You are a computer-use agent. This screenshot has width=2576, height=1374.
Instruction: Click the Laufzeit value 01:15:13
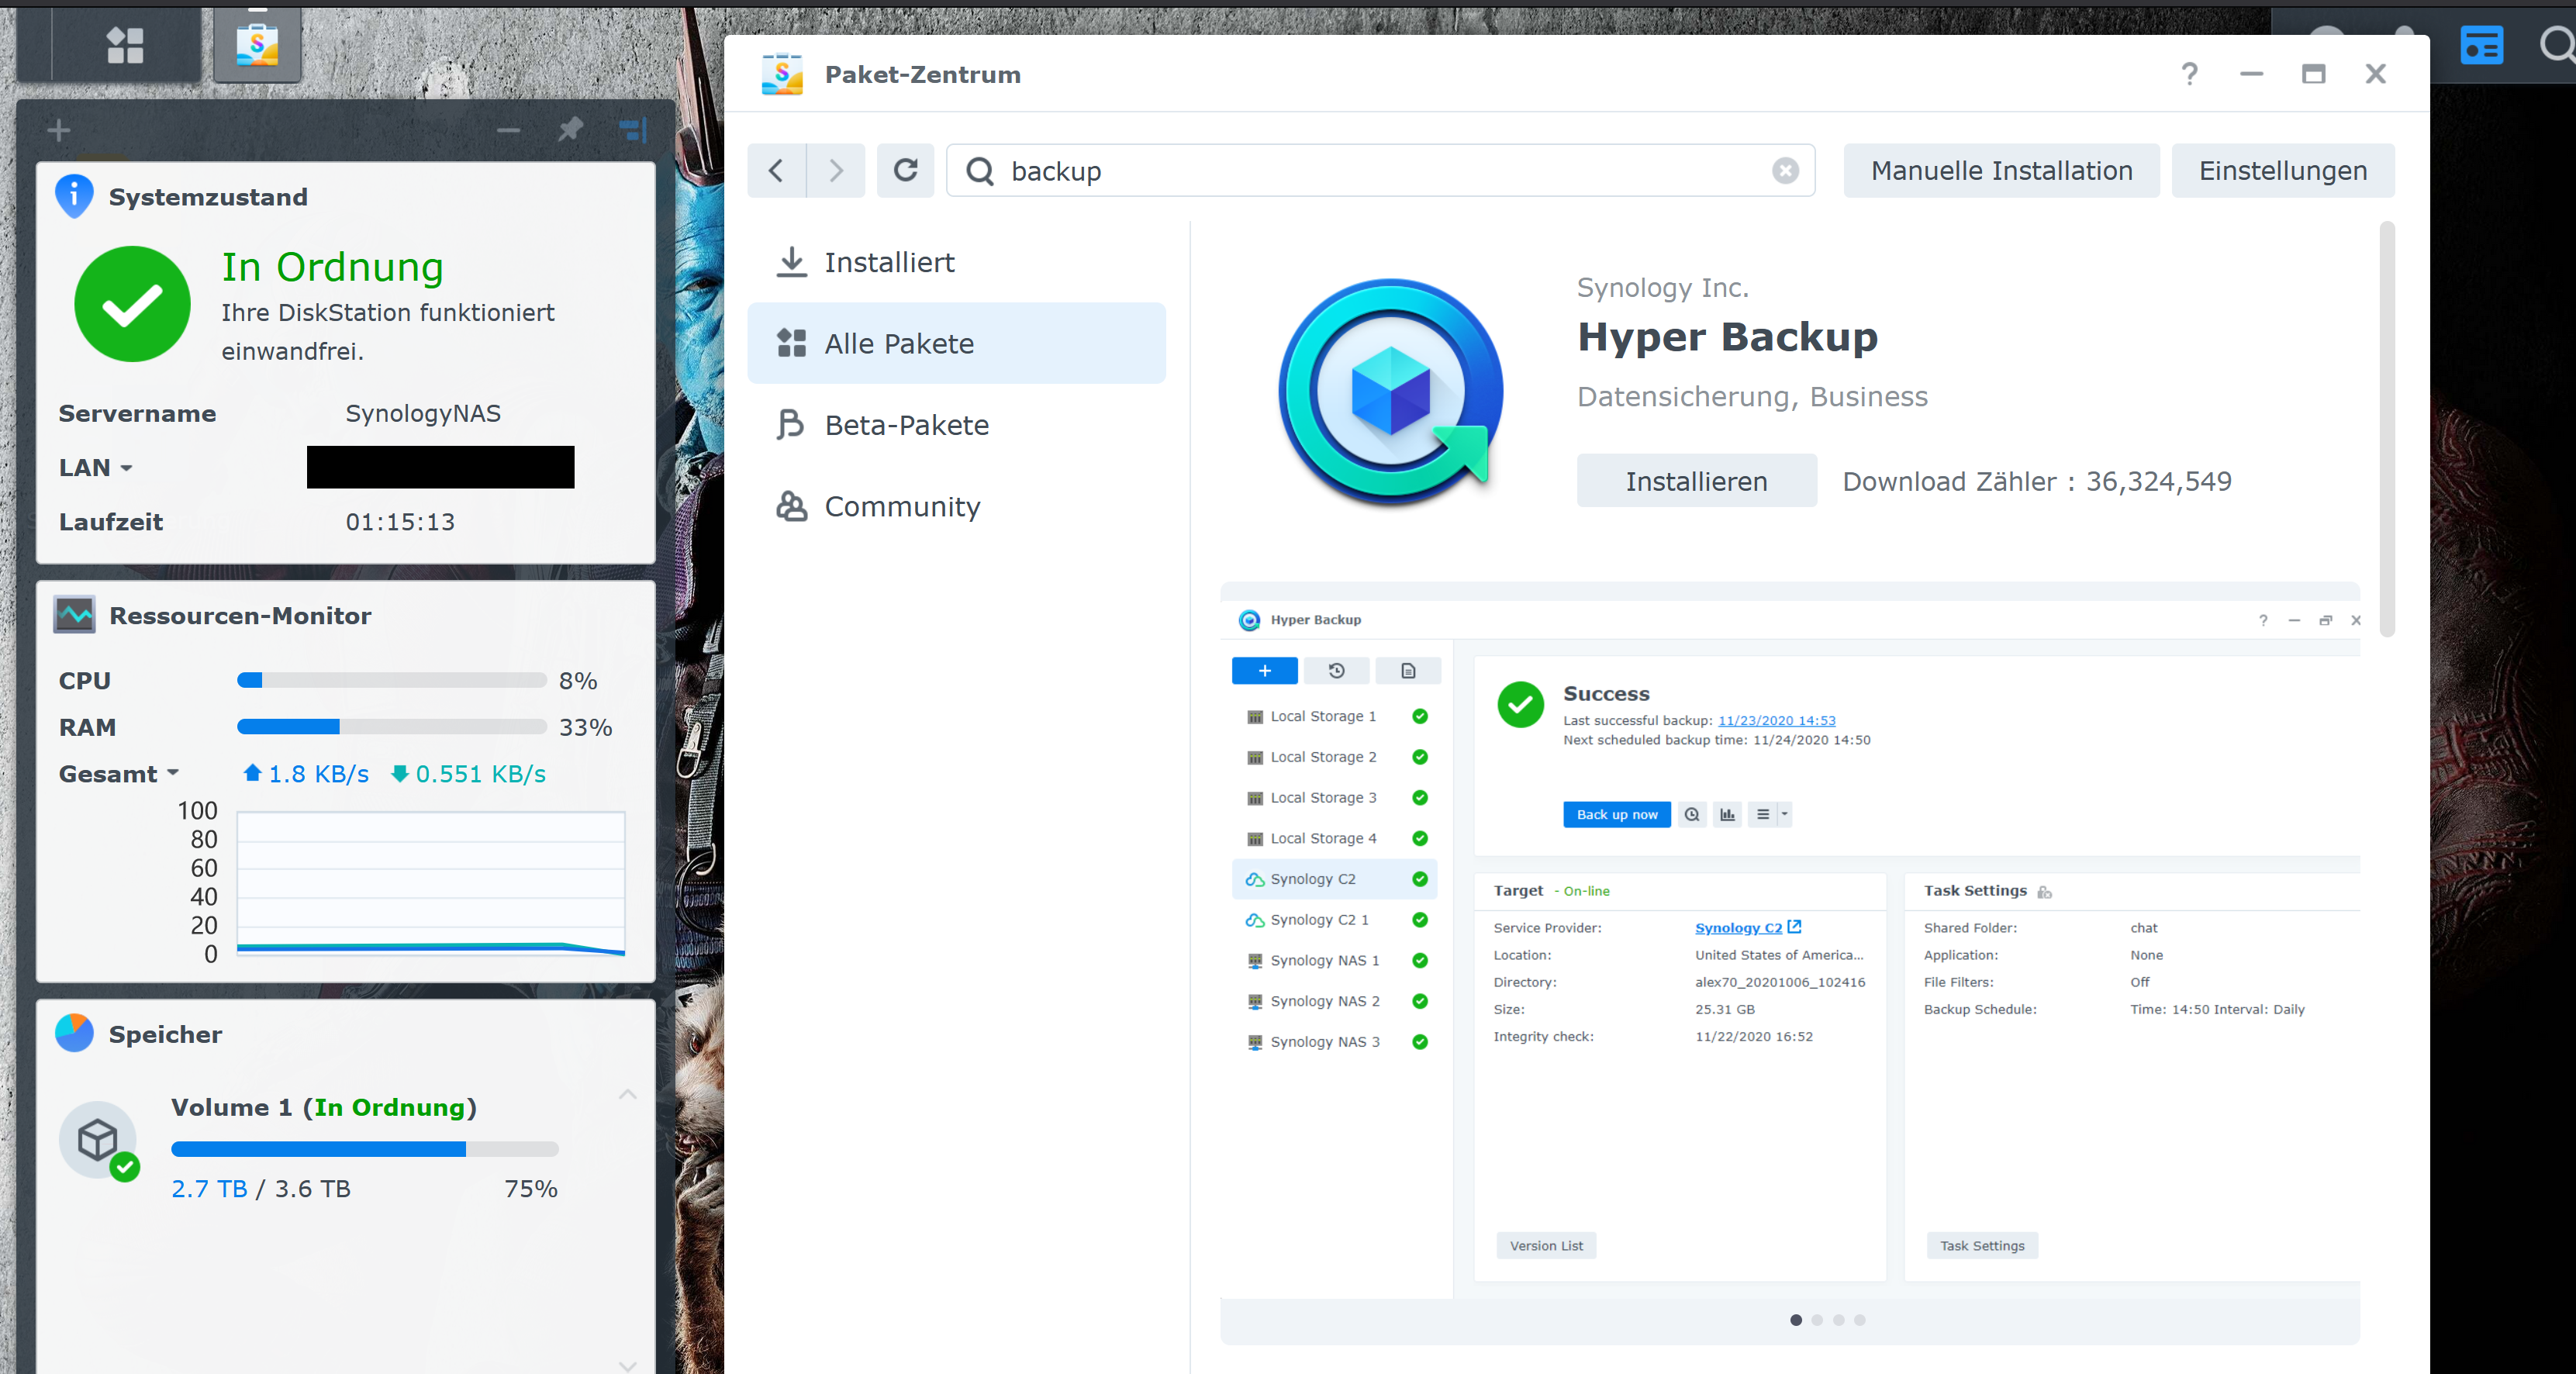(400, 522)
